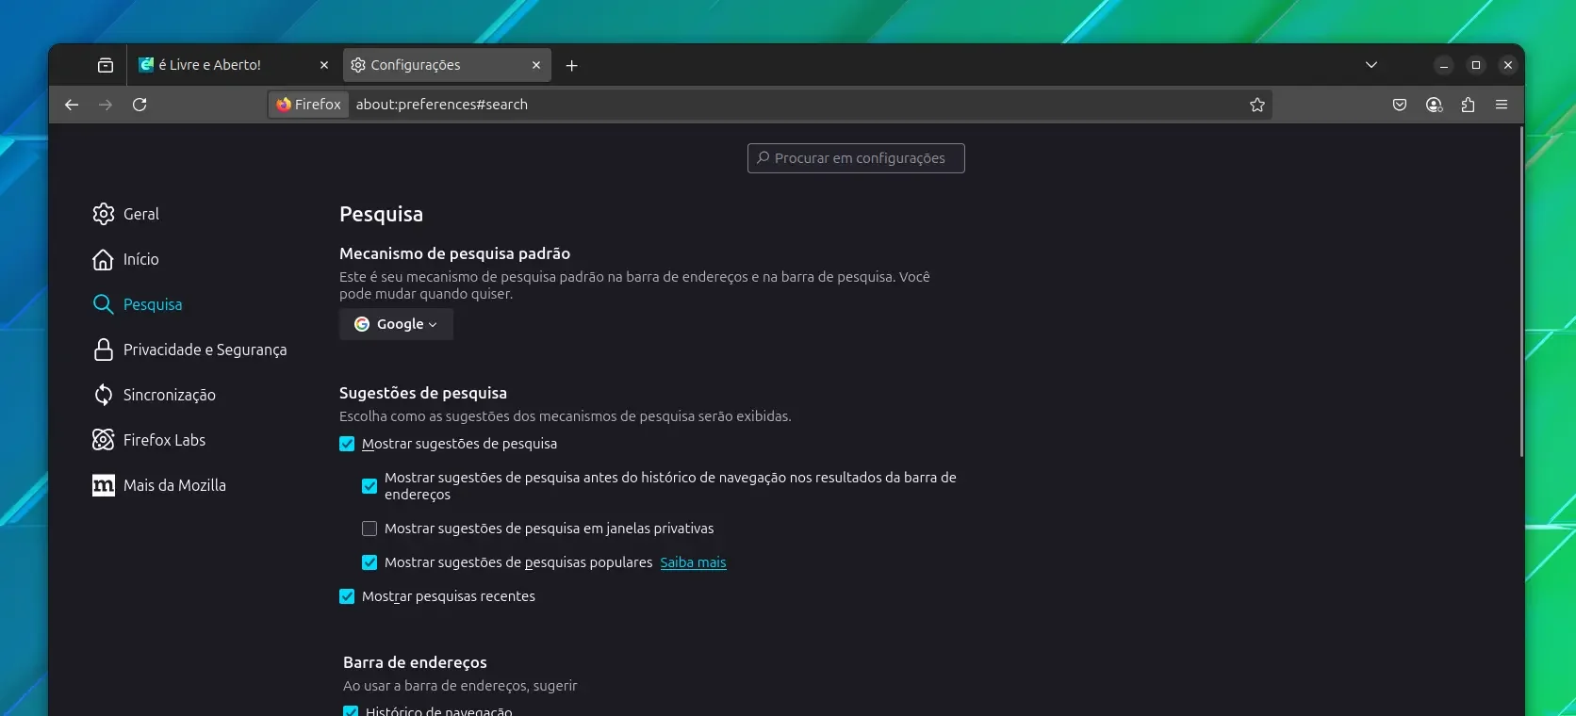Click 'Mecanismo de pesquisa padrão' heading
Viewport: 1576px width, 716px height.
454,253
